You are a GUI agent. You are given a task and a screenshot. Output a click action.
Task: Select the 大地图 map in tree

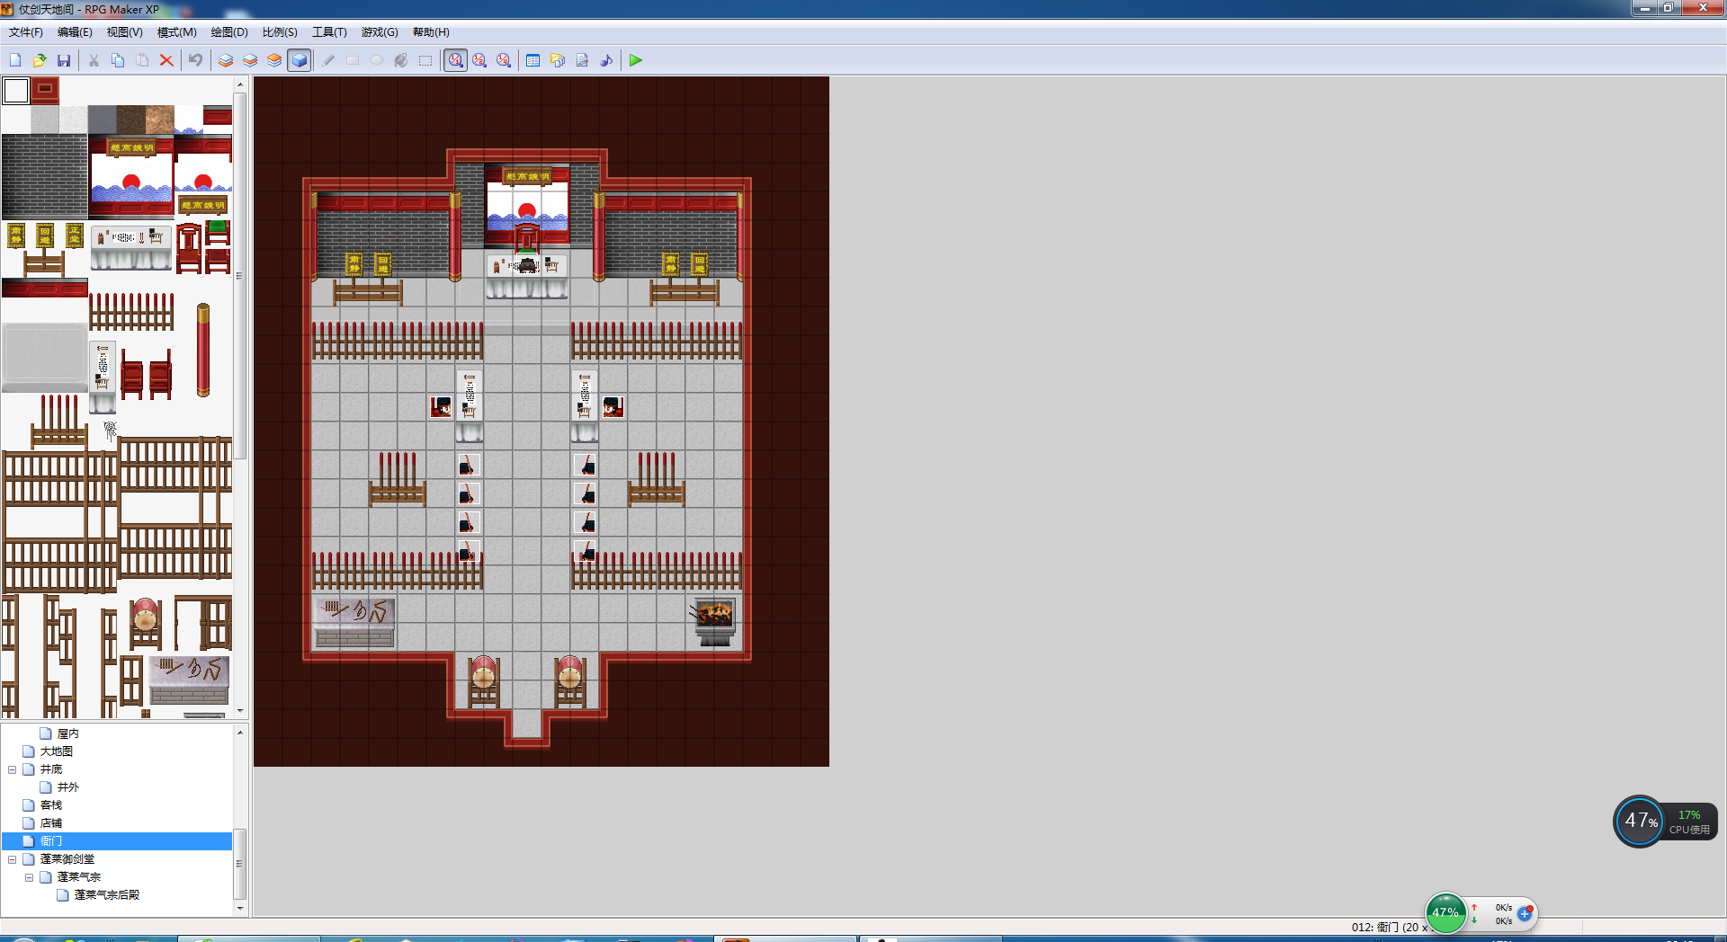pyautogui.click(x=57, y=751)
